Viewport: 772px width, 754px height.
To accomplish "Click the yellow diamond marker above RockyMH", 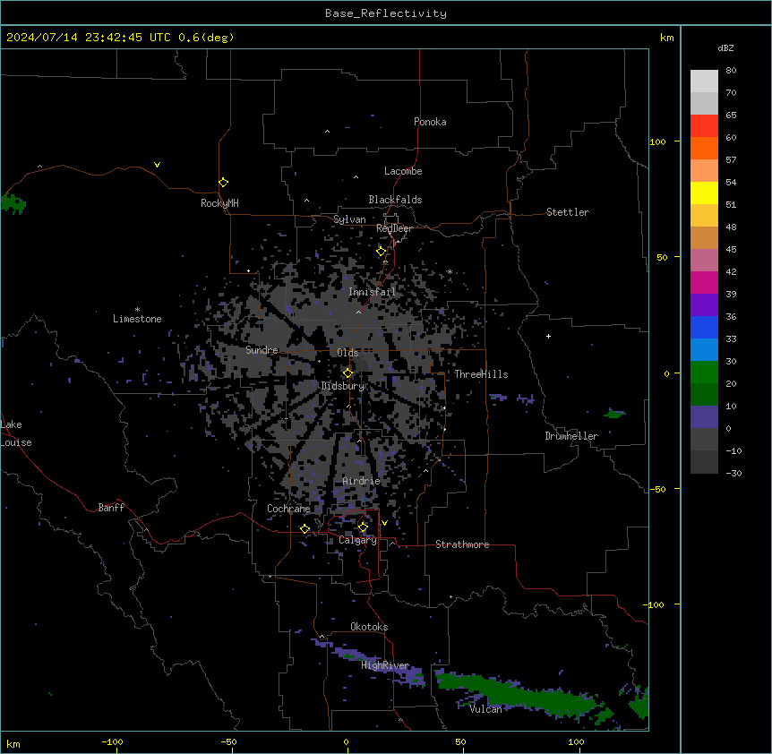I will (224, 183).
